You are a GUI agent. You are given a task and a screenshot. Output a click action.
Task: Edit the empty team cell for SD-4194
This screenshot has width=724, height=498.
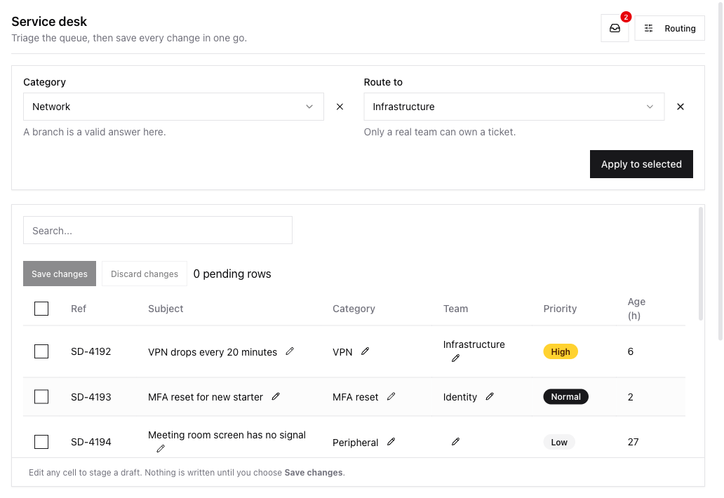click(455, 442)
